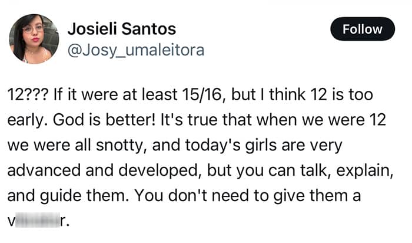
Task: Open the Josieli Santos display name link
Action: (122, 29)
